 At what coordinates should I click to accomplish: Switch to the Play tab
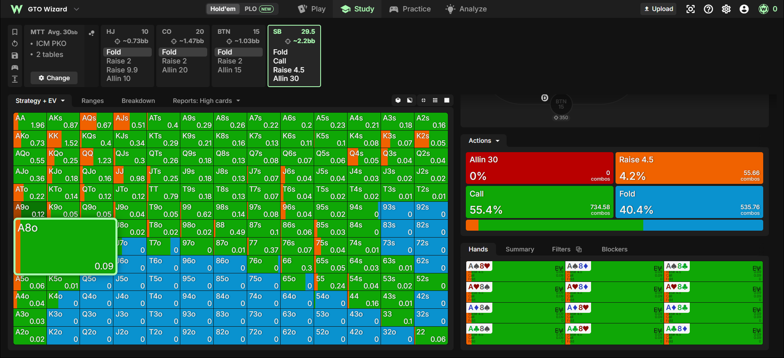312,9
